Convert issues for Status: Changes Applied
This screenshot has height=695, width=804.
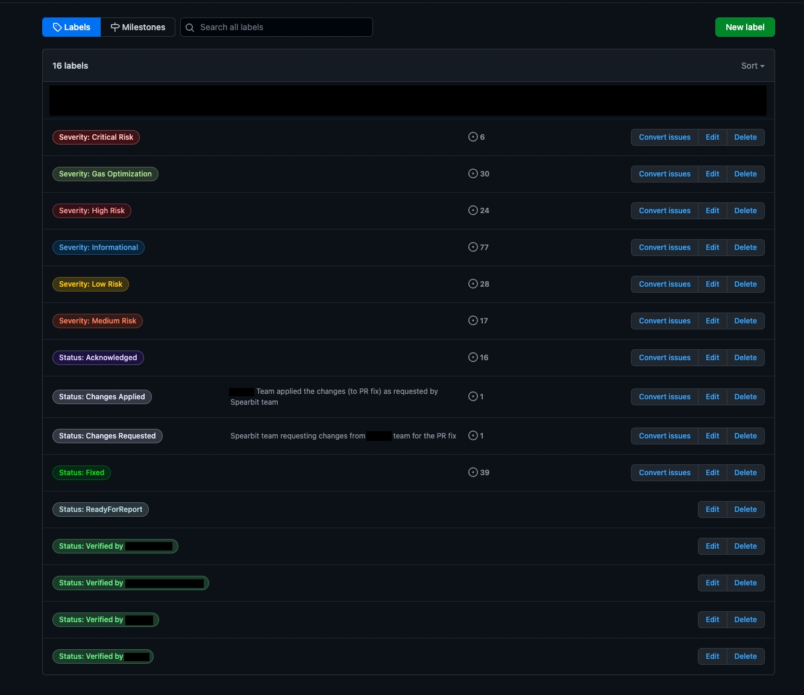[x=664, y=397]
